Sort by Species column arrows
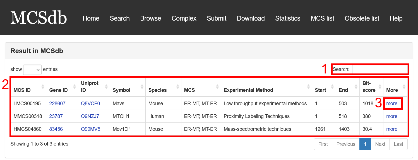Screen dimensions: 418x160 [x=178, y=87]
